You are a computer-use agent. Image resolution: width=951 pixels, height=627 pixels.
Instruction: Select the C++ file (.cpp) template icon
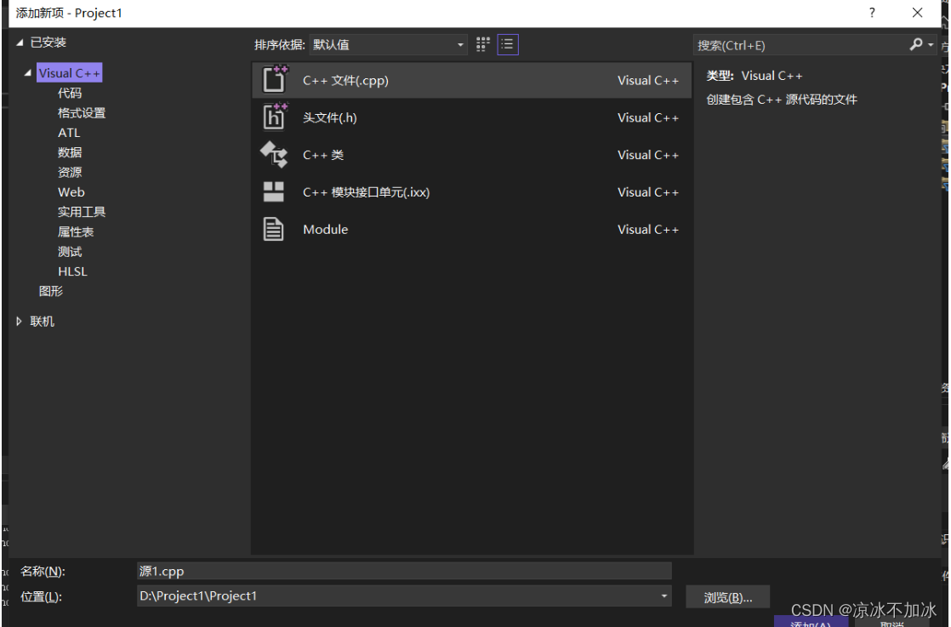pos(274,79)
